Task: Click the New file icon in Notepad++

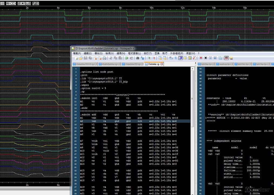Action: point(76,58)
